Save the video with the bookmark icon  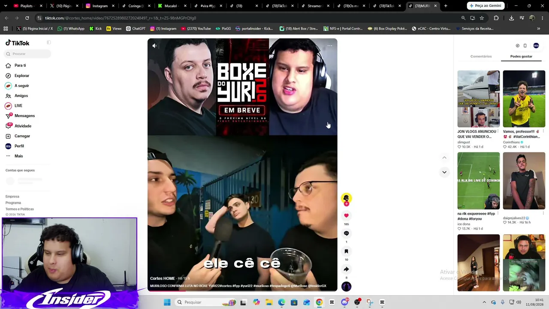pos(346,251)
